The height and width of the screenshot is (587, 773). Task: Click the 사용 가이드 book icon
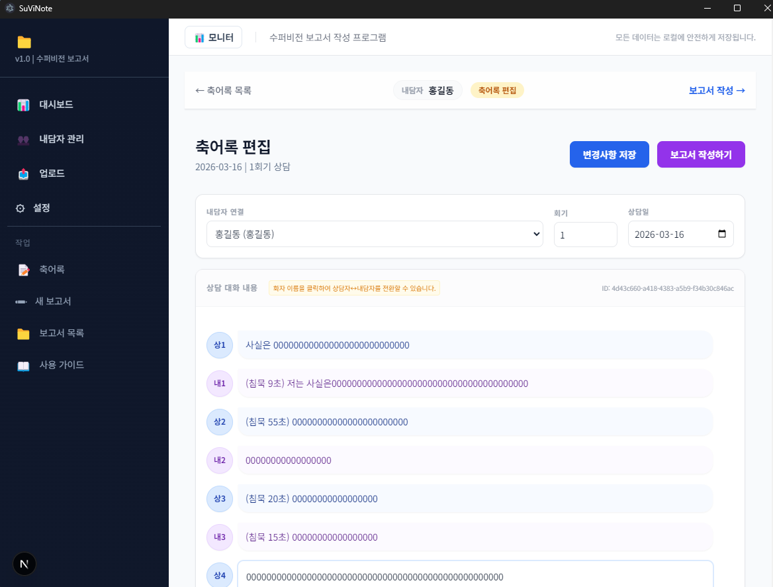[24, 365]
